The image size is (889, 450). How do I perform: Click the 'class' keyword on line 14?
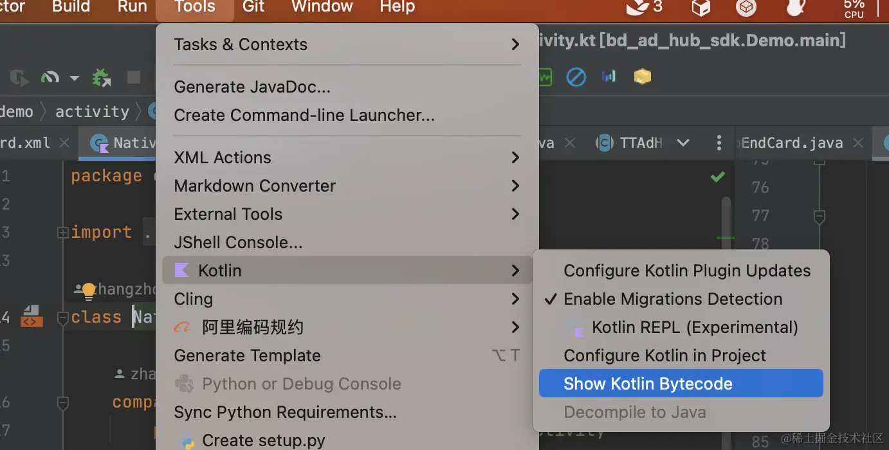96,318
